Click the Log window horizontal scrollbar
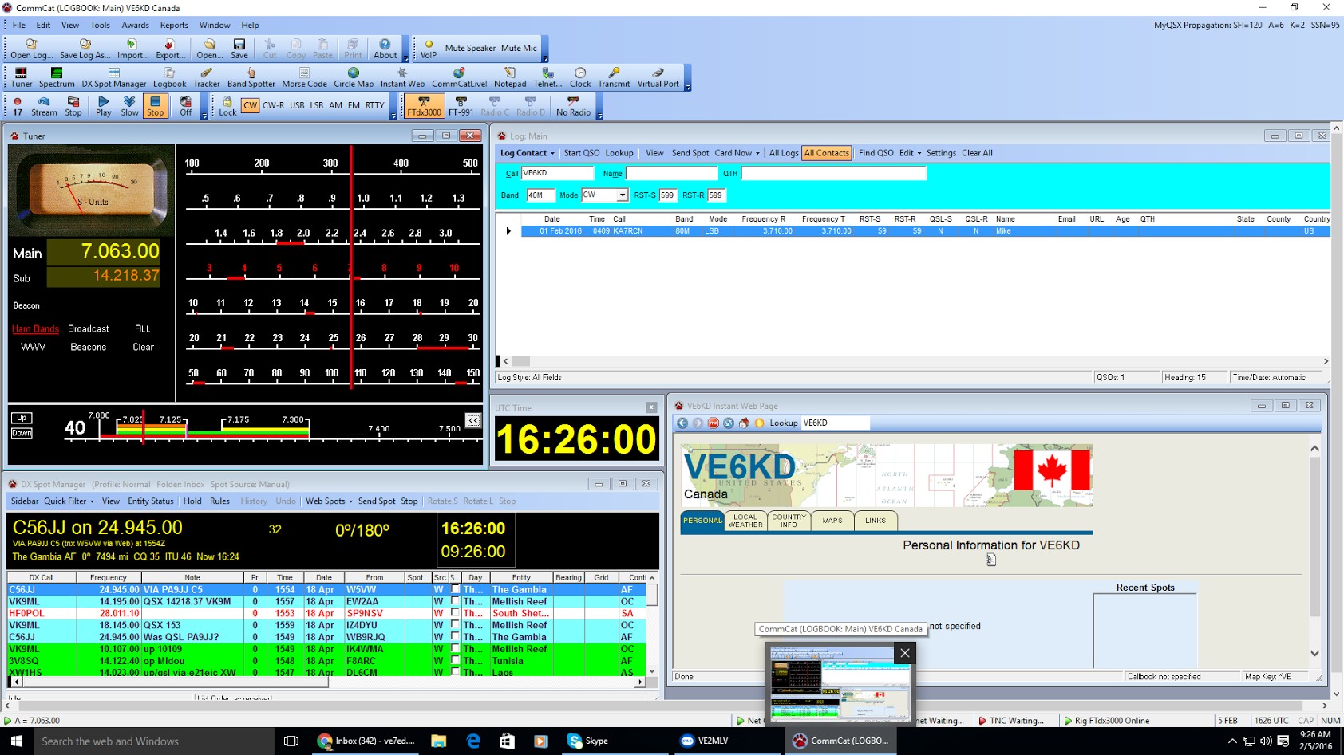The image size is (1344, 755). pos(916,361)
